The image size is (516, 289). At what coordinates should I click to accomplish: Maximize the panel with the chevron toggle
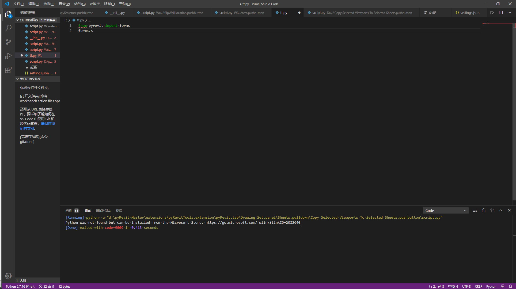(x=501, y=210)
